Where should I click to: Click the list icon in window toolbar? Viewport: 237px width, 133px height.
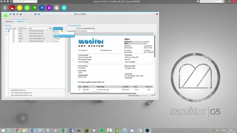coord(10,14)
